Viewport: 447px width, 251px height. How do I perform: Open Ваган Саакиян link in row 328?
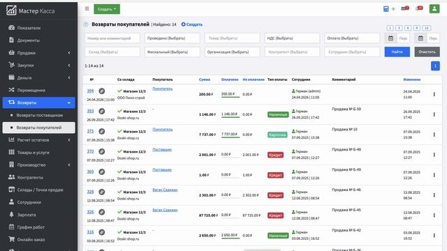click(x=165, y=190)
